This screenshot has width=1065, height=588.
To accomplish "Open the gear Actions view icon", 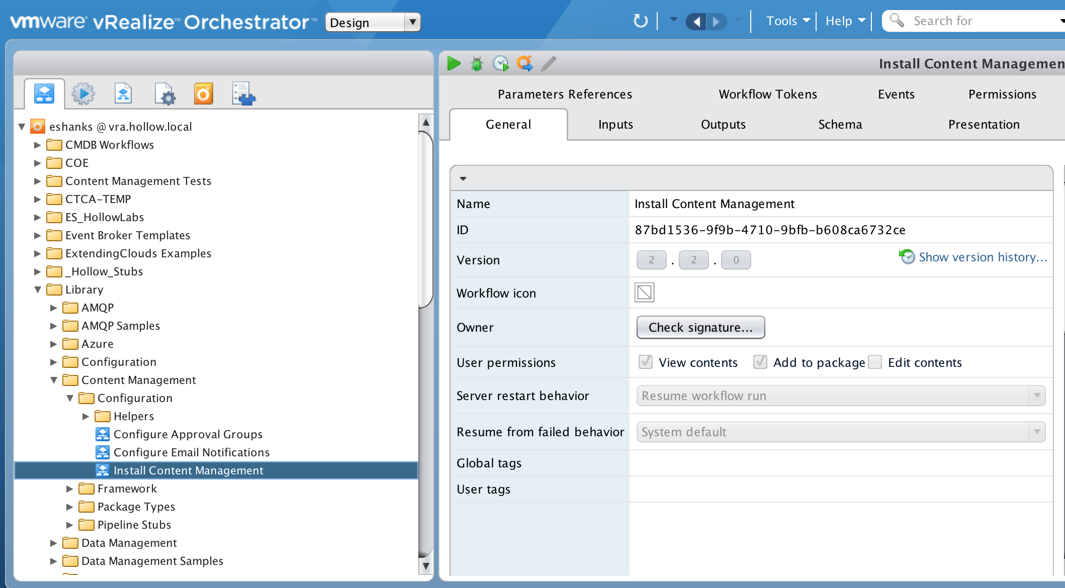I will (x=83, y=94).
